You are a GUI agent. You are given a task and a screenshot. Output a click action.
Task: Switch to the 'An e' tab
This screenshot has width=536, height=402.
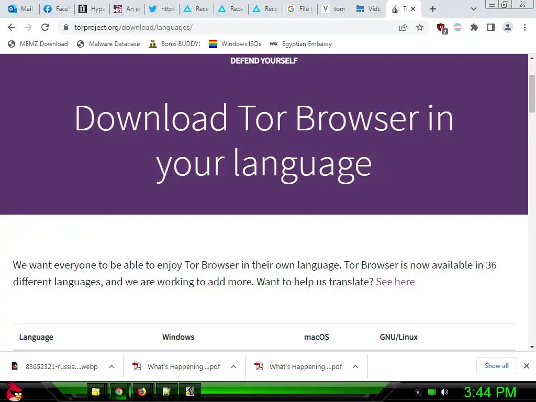[127, 9]
